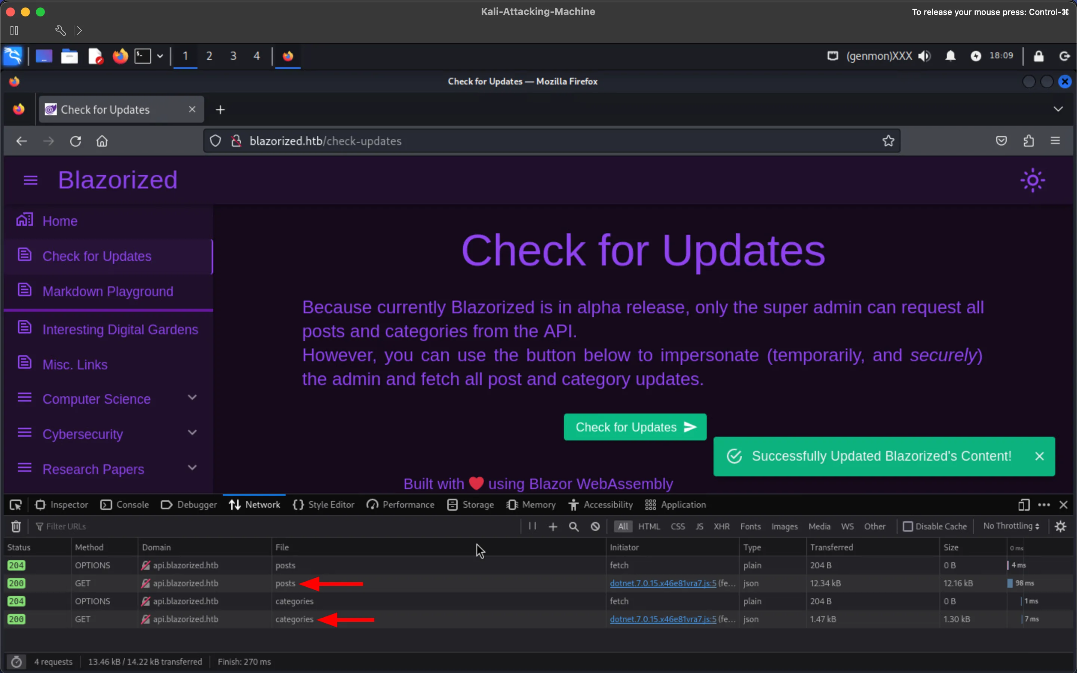
Task: Enable the Disable Cache checkbox
Action: (x=908, y=526)
